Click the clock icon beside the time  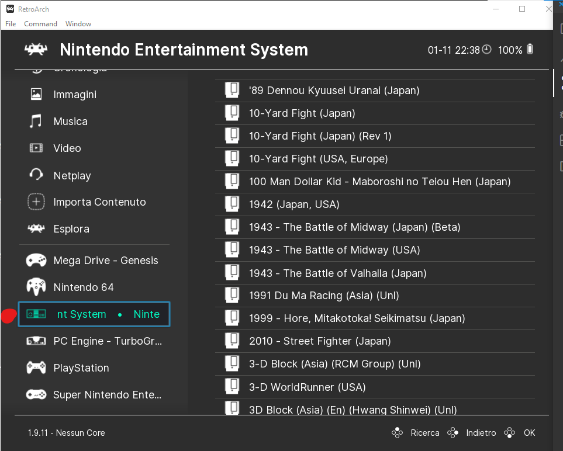486,49
